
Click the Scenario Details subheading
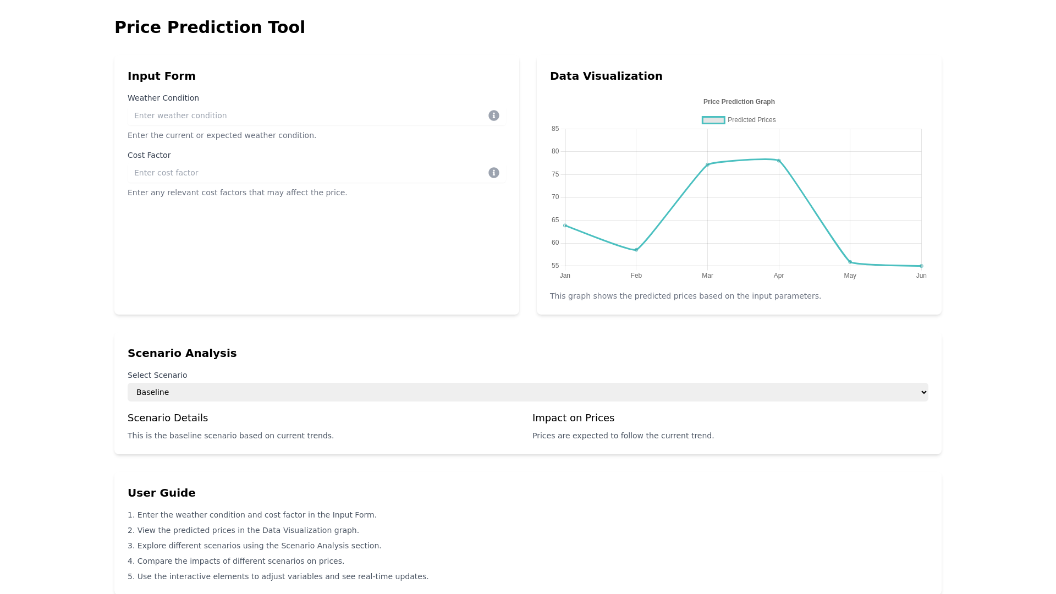coord(168,418)
